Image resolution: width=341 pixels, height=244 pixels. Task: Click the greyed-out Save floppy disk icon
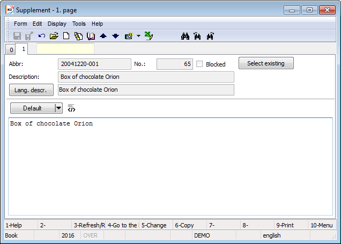(17, 36)
